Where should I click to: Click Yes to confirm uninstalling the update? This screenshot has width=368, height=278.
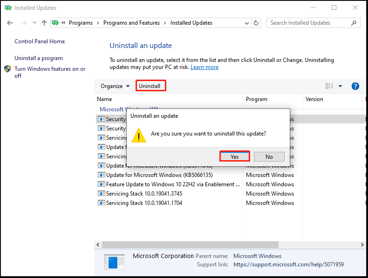click(234, 156)
